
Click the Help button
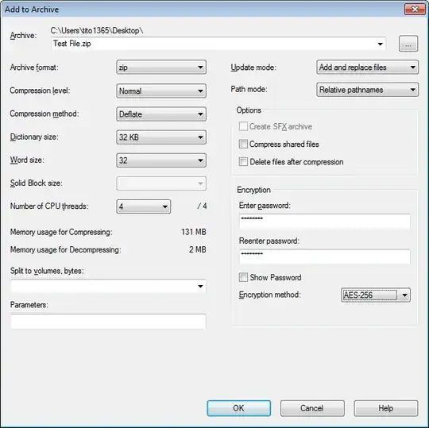[386, 408]
